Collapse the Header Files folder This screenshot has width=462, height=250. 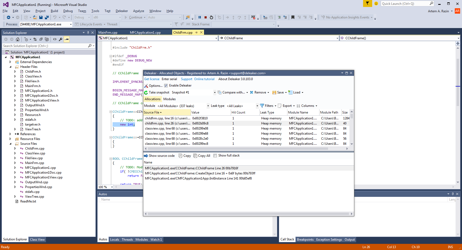coord(10,67)
